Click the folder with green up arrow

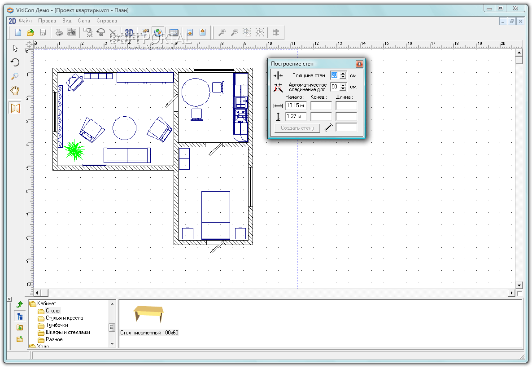pyautogui.click(x=20, y=339)
